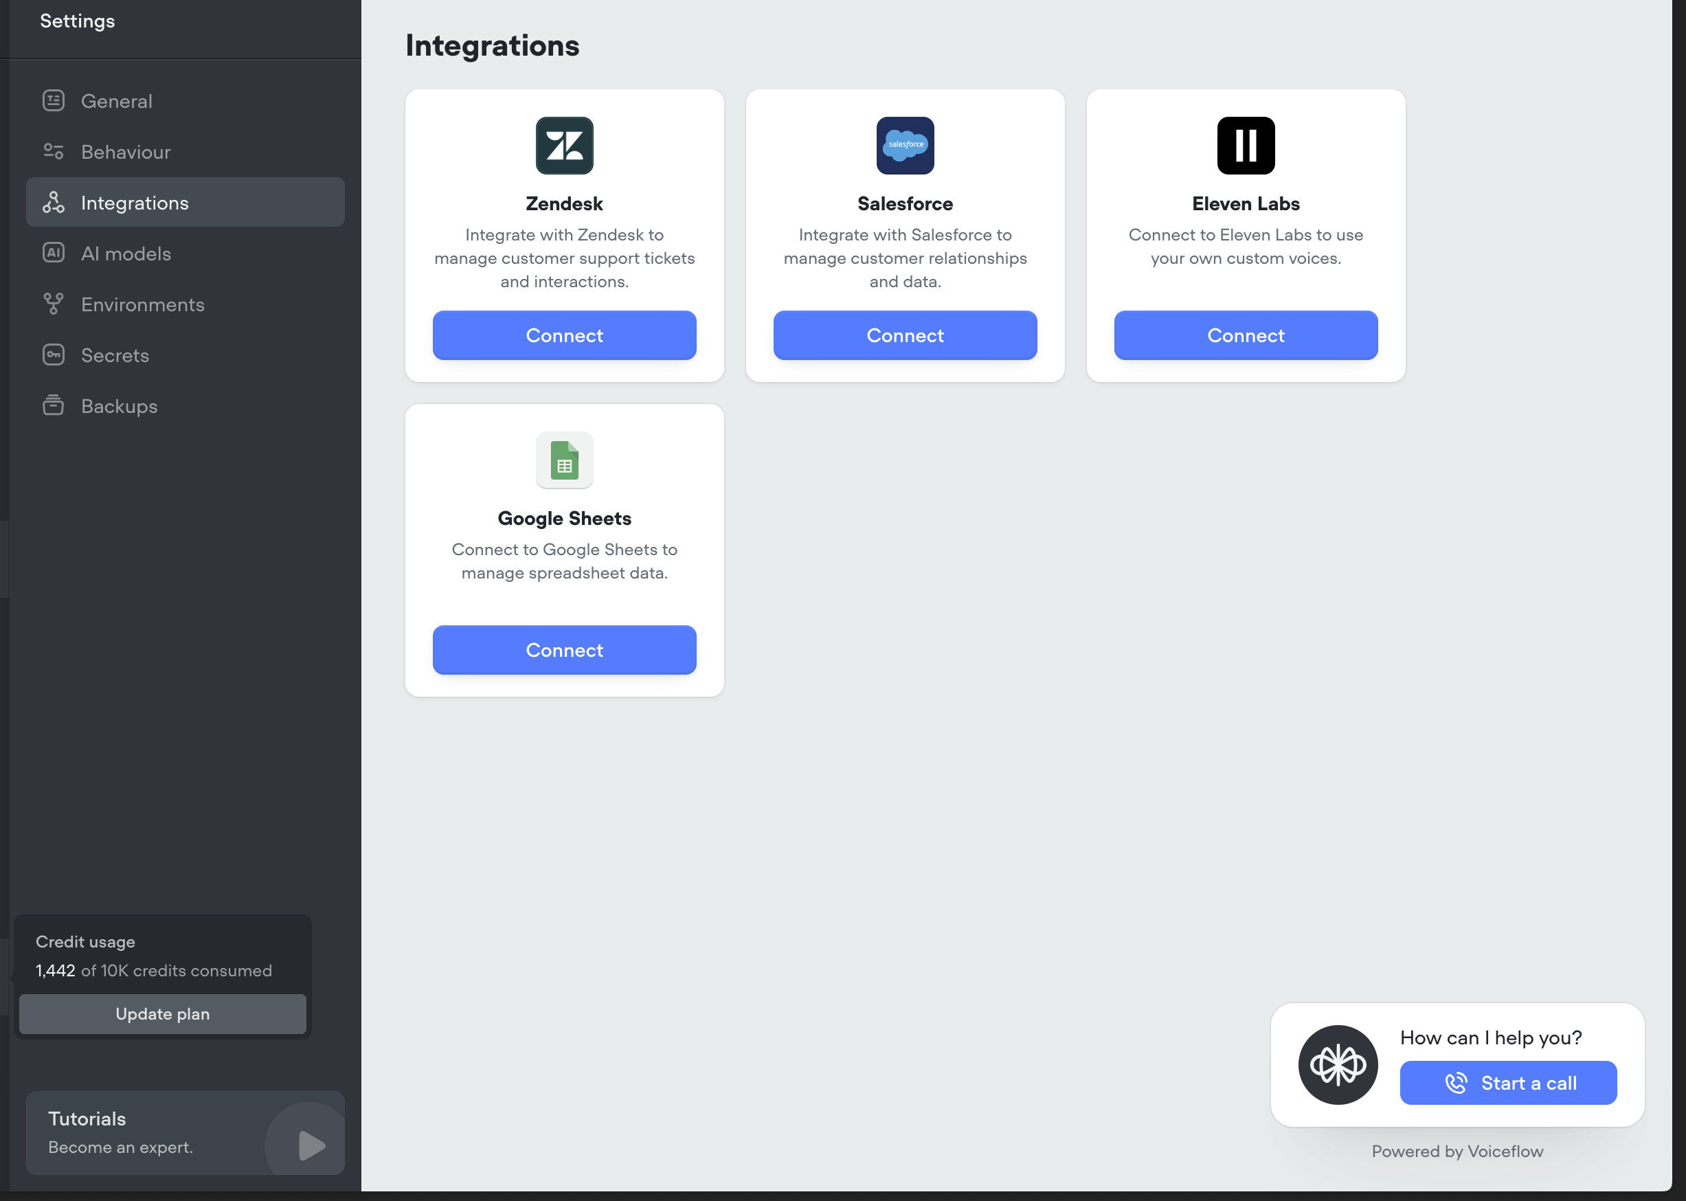This screenshot has height=1201, width=1686.
Task: Click the phone icon in Start a call
Action: coord(1456,1083)
